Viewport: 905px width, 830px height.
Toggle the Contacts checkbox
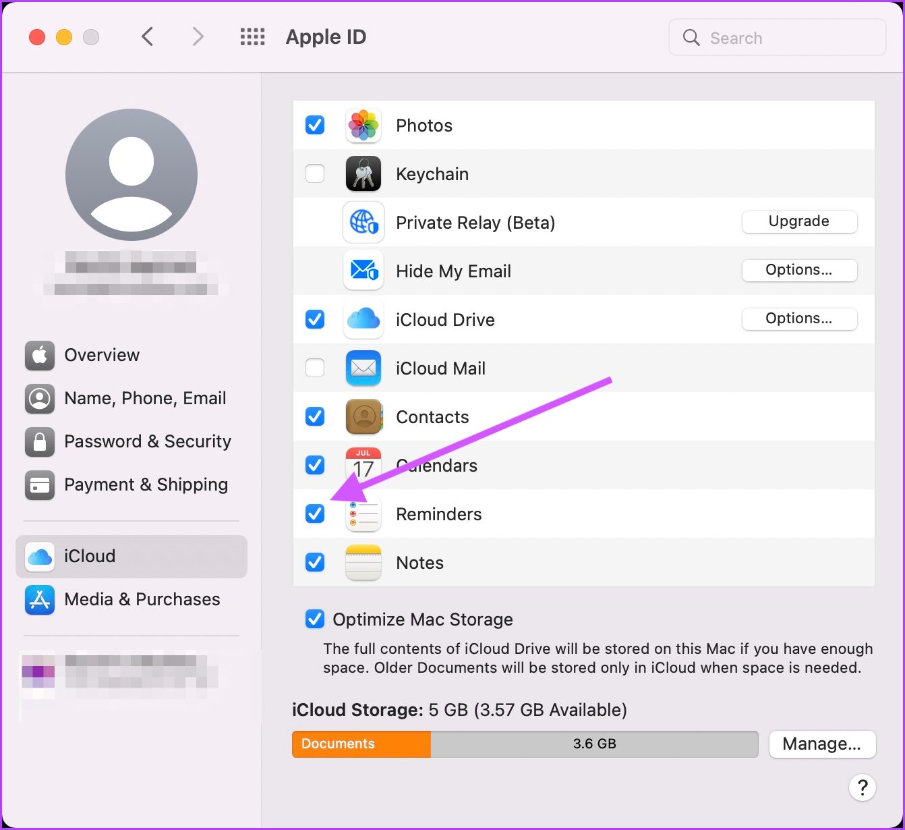coord(315,416)
